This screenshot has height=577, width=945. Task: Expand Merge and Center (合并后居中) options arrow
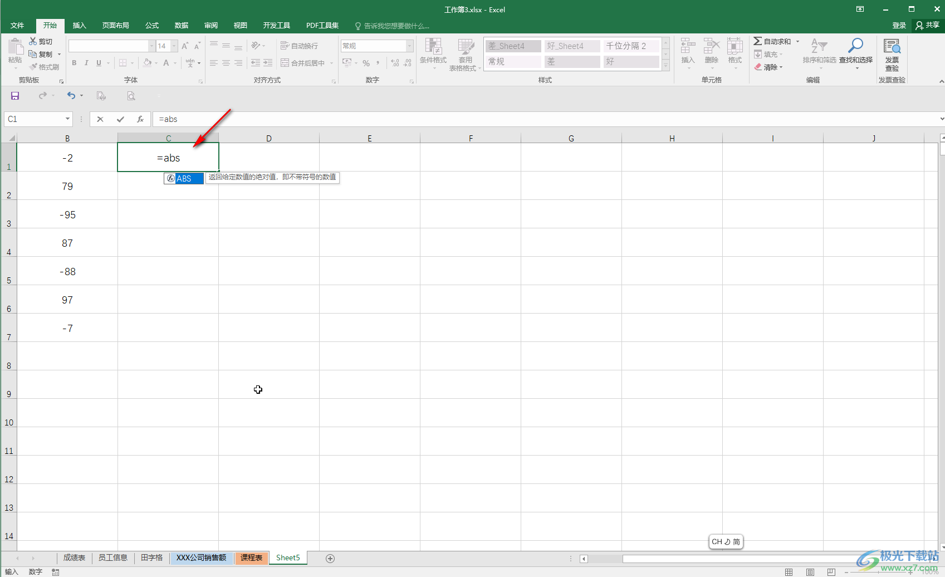[x=331, y=63]
